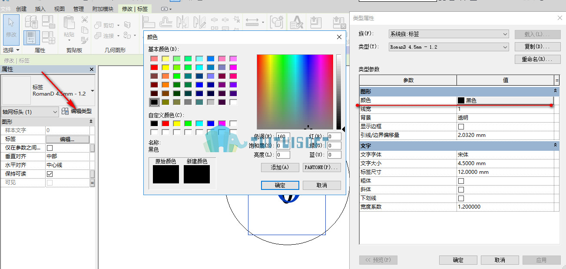Switch to the Insert ribbon tab

tap(40, 9)
